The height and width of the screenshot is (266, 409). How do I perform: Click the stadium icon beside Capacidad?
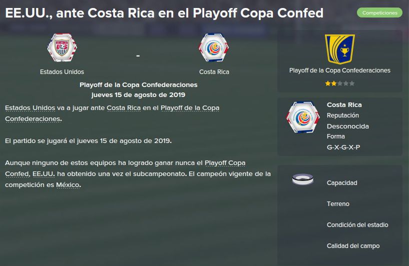(302, 179)
